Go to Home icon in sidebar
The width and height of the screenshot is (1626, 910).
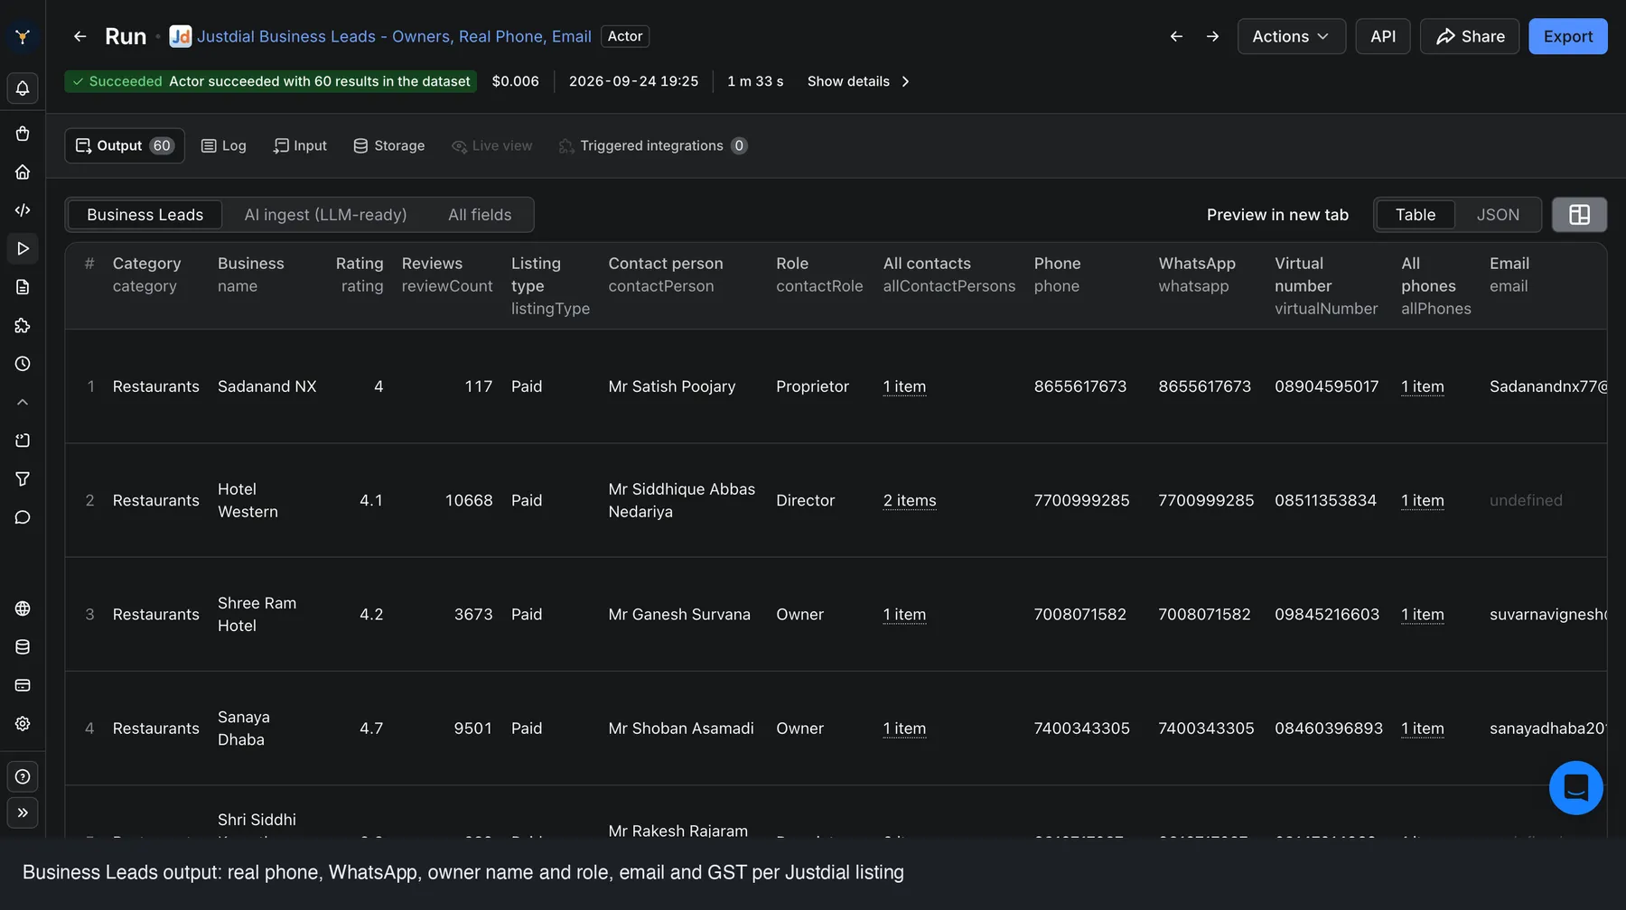click(23, 172)
